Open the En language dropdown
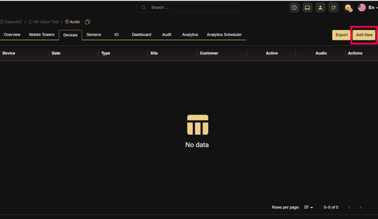Screen dimensions: 378x219 click(373, 8)
